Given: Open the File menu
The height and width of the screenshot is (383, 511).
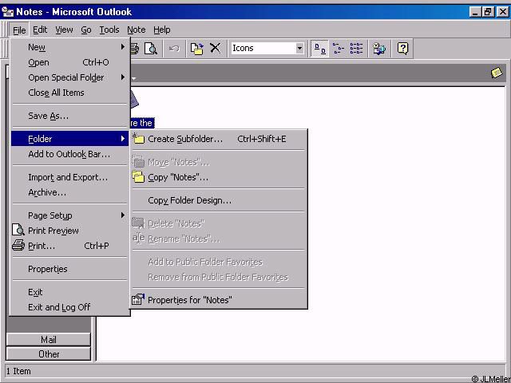Looking at the screenshot, I should (19, 30).
